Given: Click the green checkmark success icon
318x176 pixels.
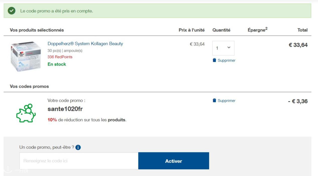Looking at the screenshot, I should click(12, 11).
